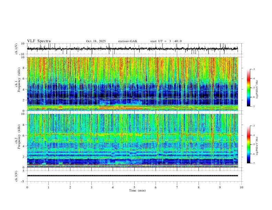Select the "start UT = 3 :40: 0" text
272x210 pixels.
tap(166, 41)
